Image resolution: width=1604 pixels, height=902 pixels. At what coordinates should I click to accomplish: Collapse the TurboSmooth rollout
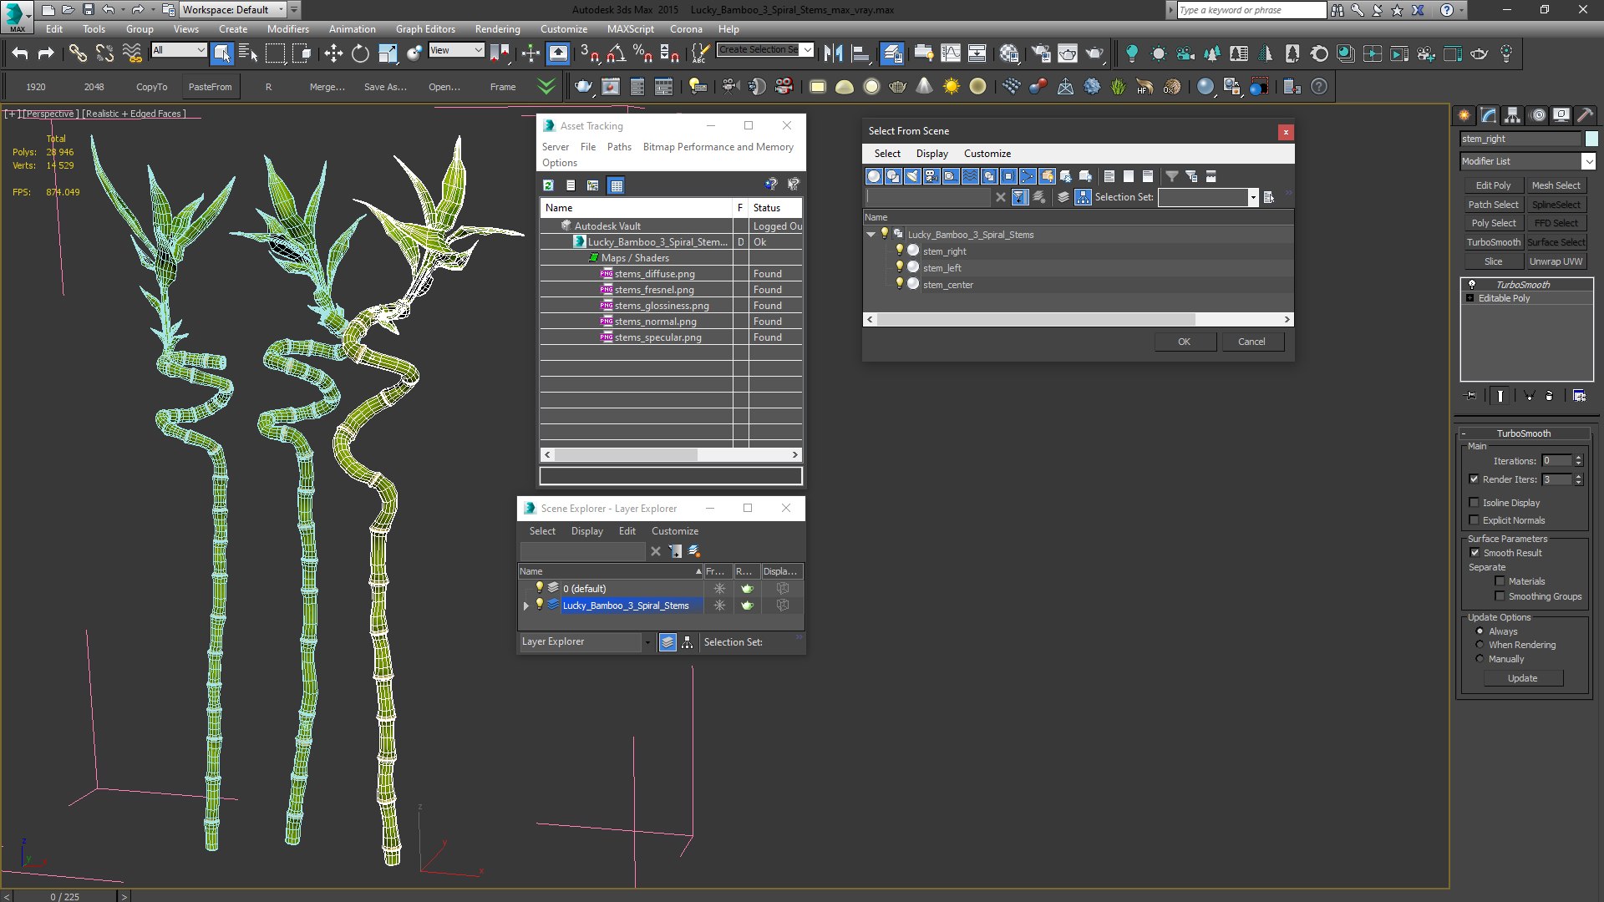coord(1464,433)
